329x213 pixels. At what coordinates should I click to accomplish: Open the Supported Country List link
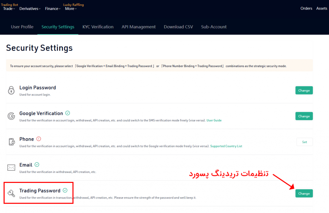click(x=226, y=146)
